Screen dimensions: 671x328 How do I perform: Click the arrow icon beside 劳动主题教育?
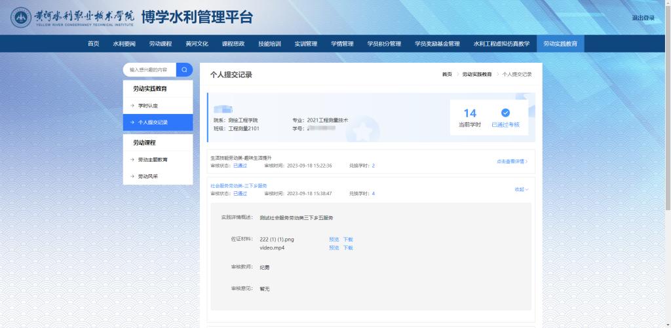point(132,159)
